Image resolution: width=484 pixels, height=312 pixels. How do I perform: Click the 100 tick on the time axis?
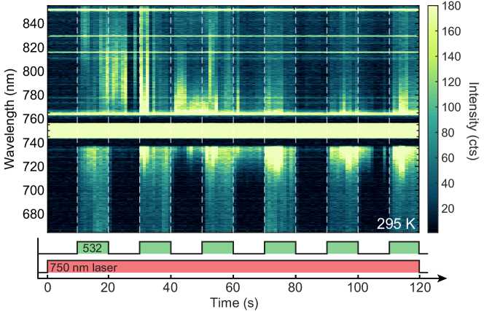(x=357, y=288)
